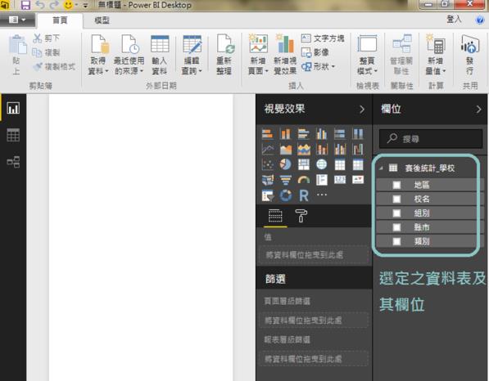This screenshot has height=381, width=489.
Task: Open the Fields well tab in 視覺效果
Action: coord(275,216)
